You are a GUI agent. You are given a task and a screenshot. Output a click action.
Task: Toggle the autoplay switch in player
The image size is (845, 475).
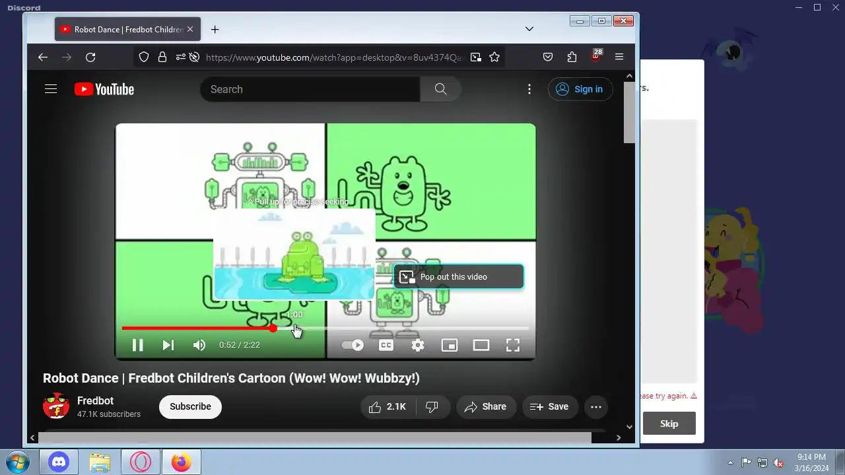pos(353,345)
